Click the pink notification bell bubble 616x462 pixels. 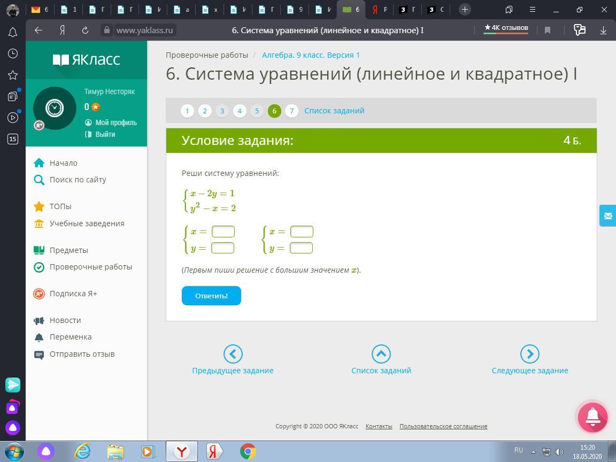(x=592, y=418)
